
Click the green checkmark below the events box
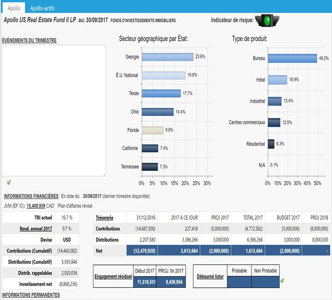coord(9,181)
